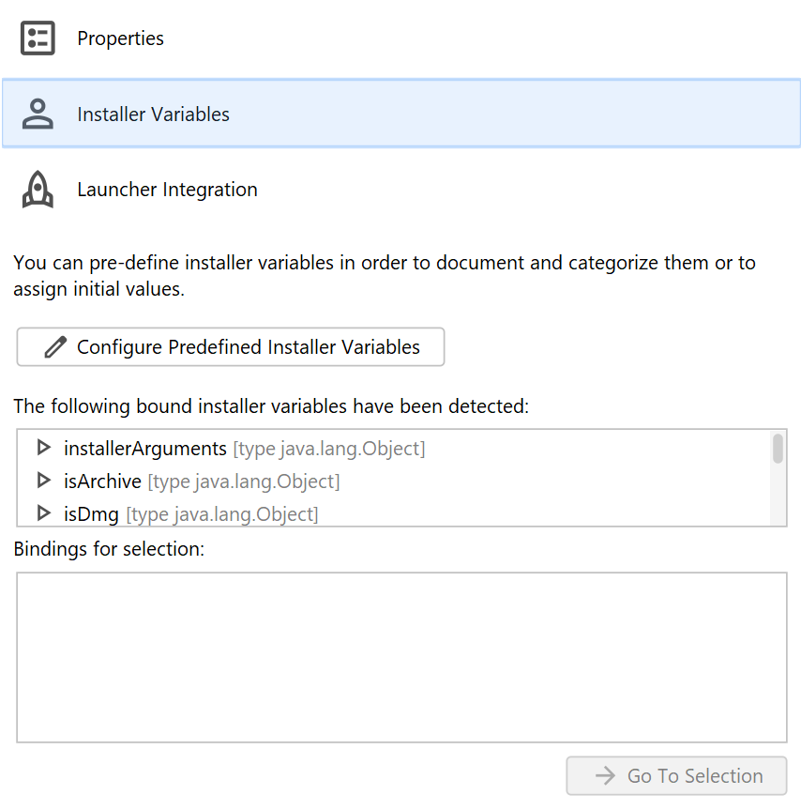Select the Installer Variables label

[153, 115]
